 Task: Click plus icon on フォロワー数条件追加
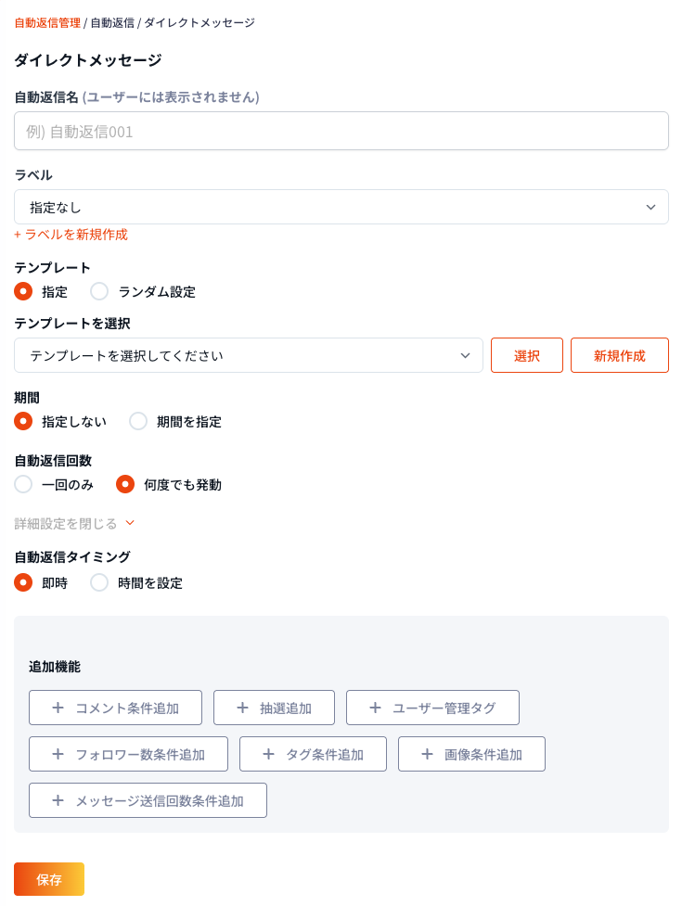coord(58,754)
